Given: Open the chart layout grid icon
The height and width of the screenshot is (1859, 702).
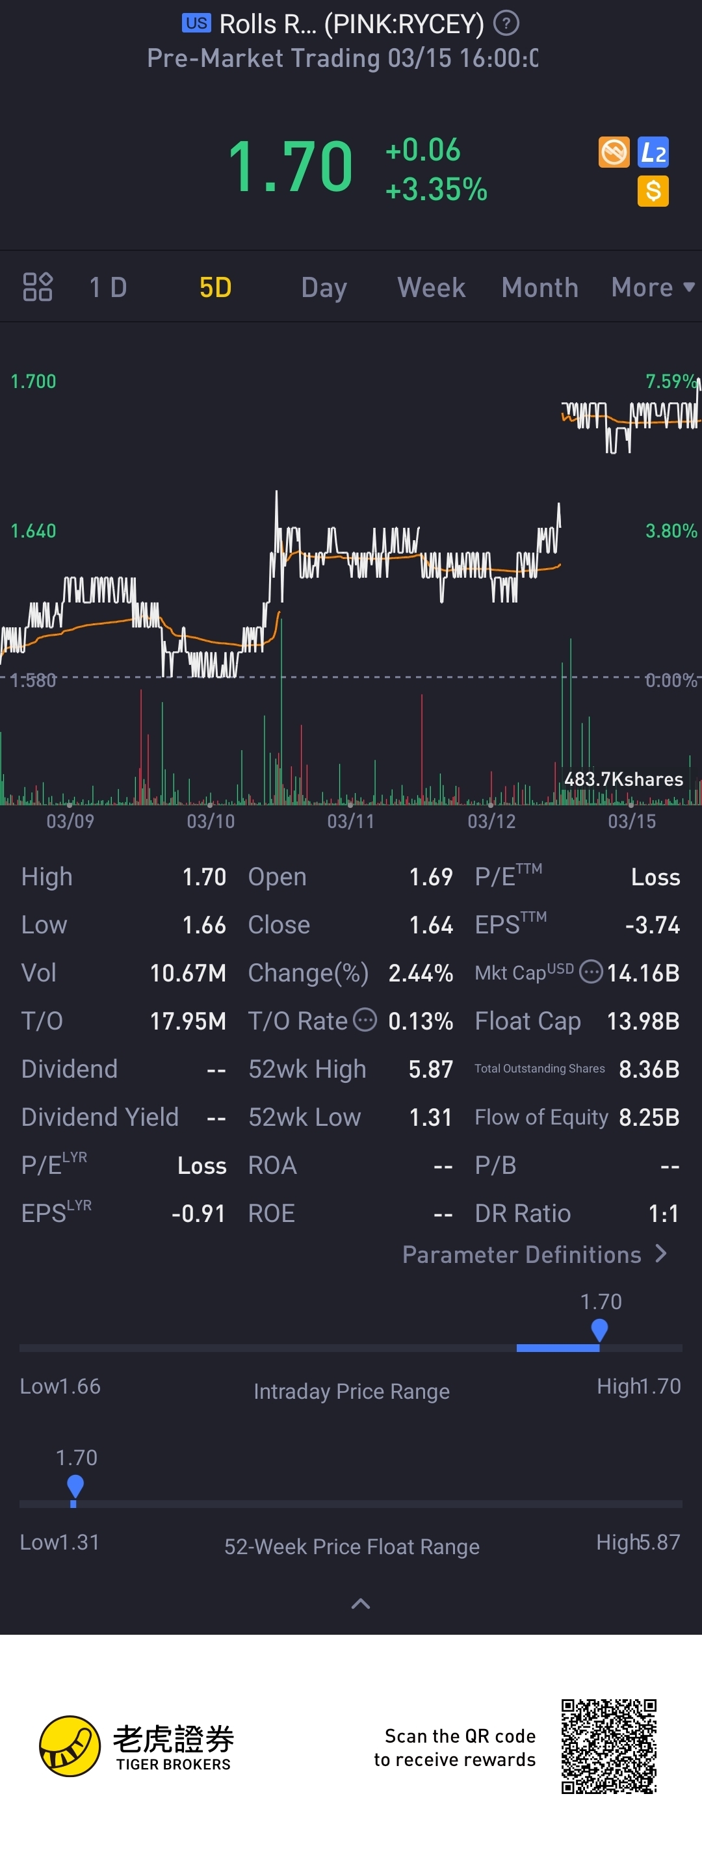Looking at the screenshot, I should pyautogui.click(x=38, y=287).
